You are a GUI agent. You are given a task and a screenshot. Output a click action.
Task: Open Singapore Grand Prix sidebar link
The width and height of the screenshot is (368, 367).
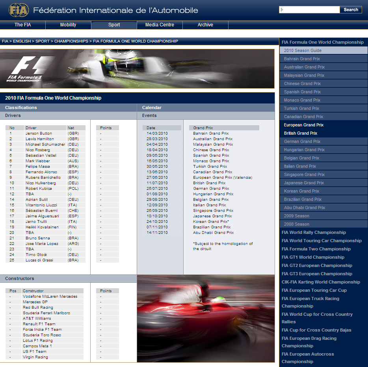(323, 174)
